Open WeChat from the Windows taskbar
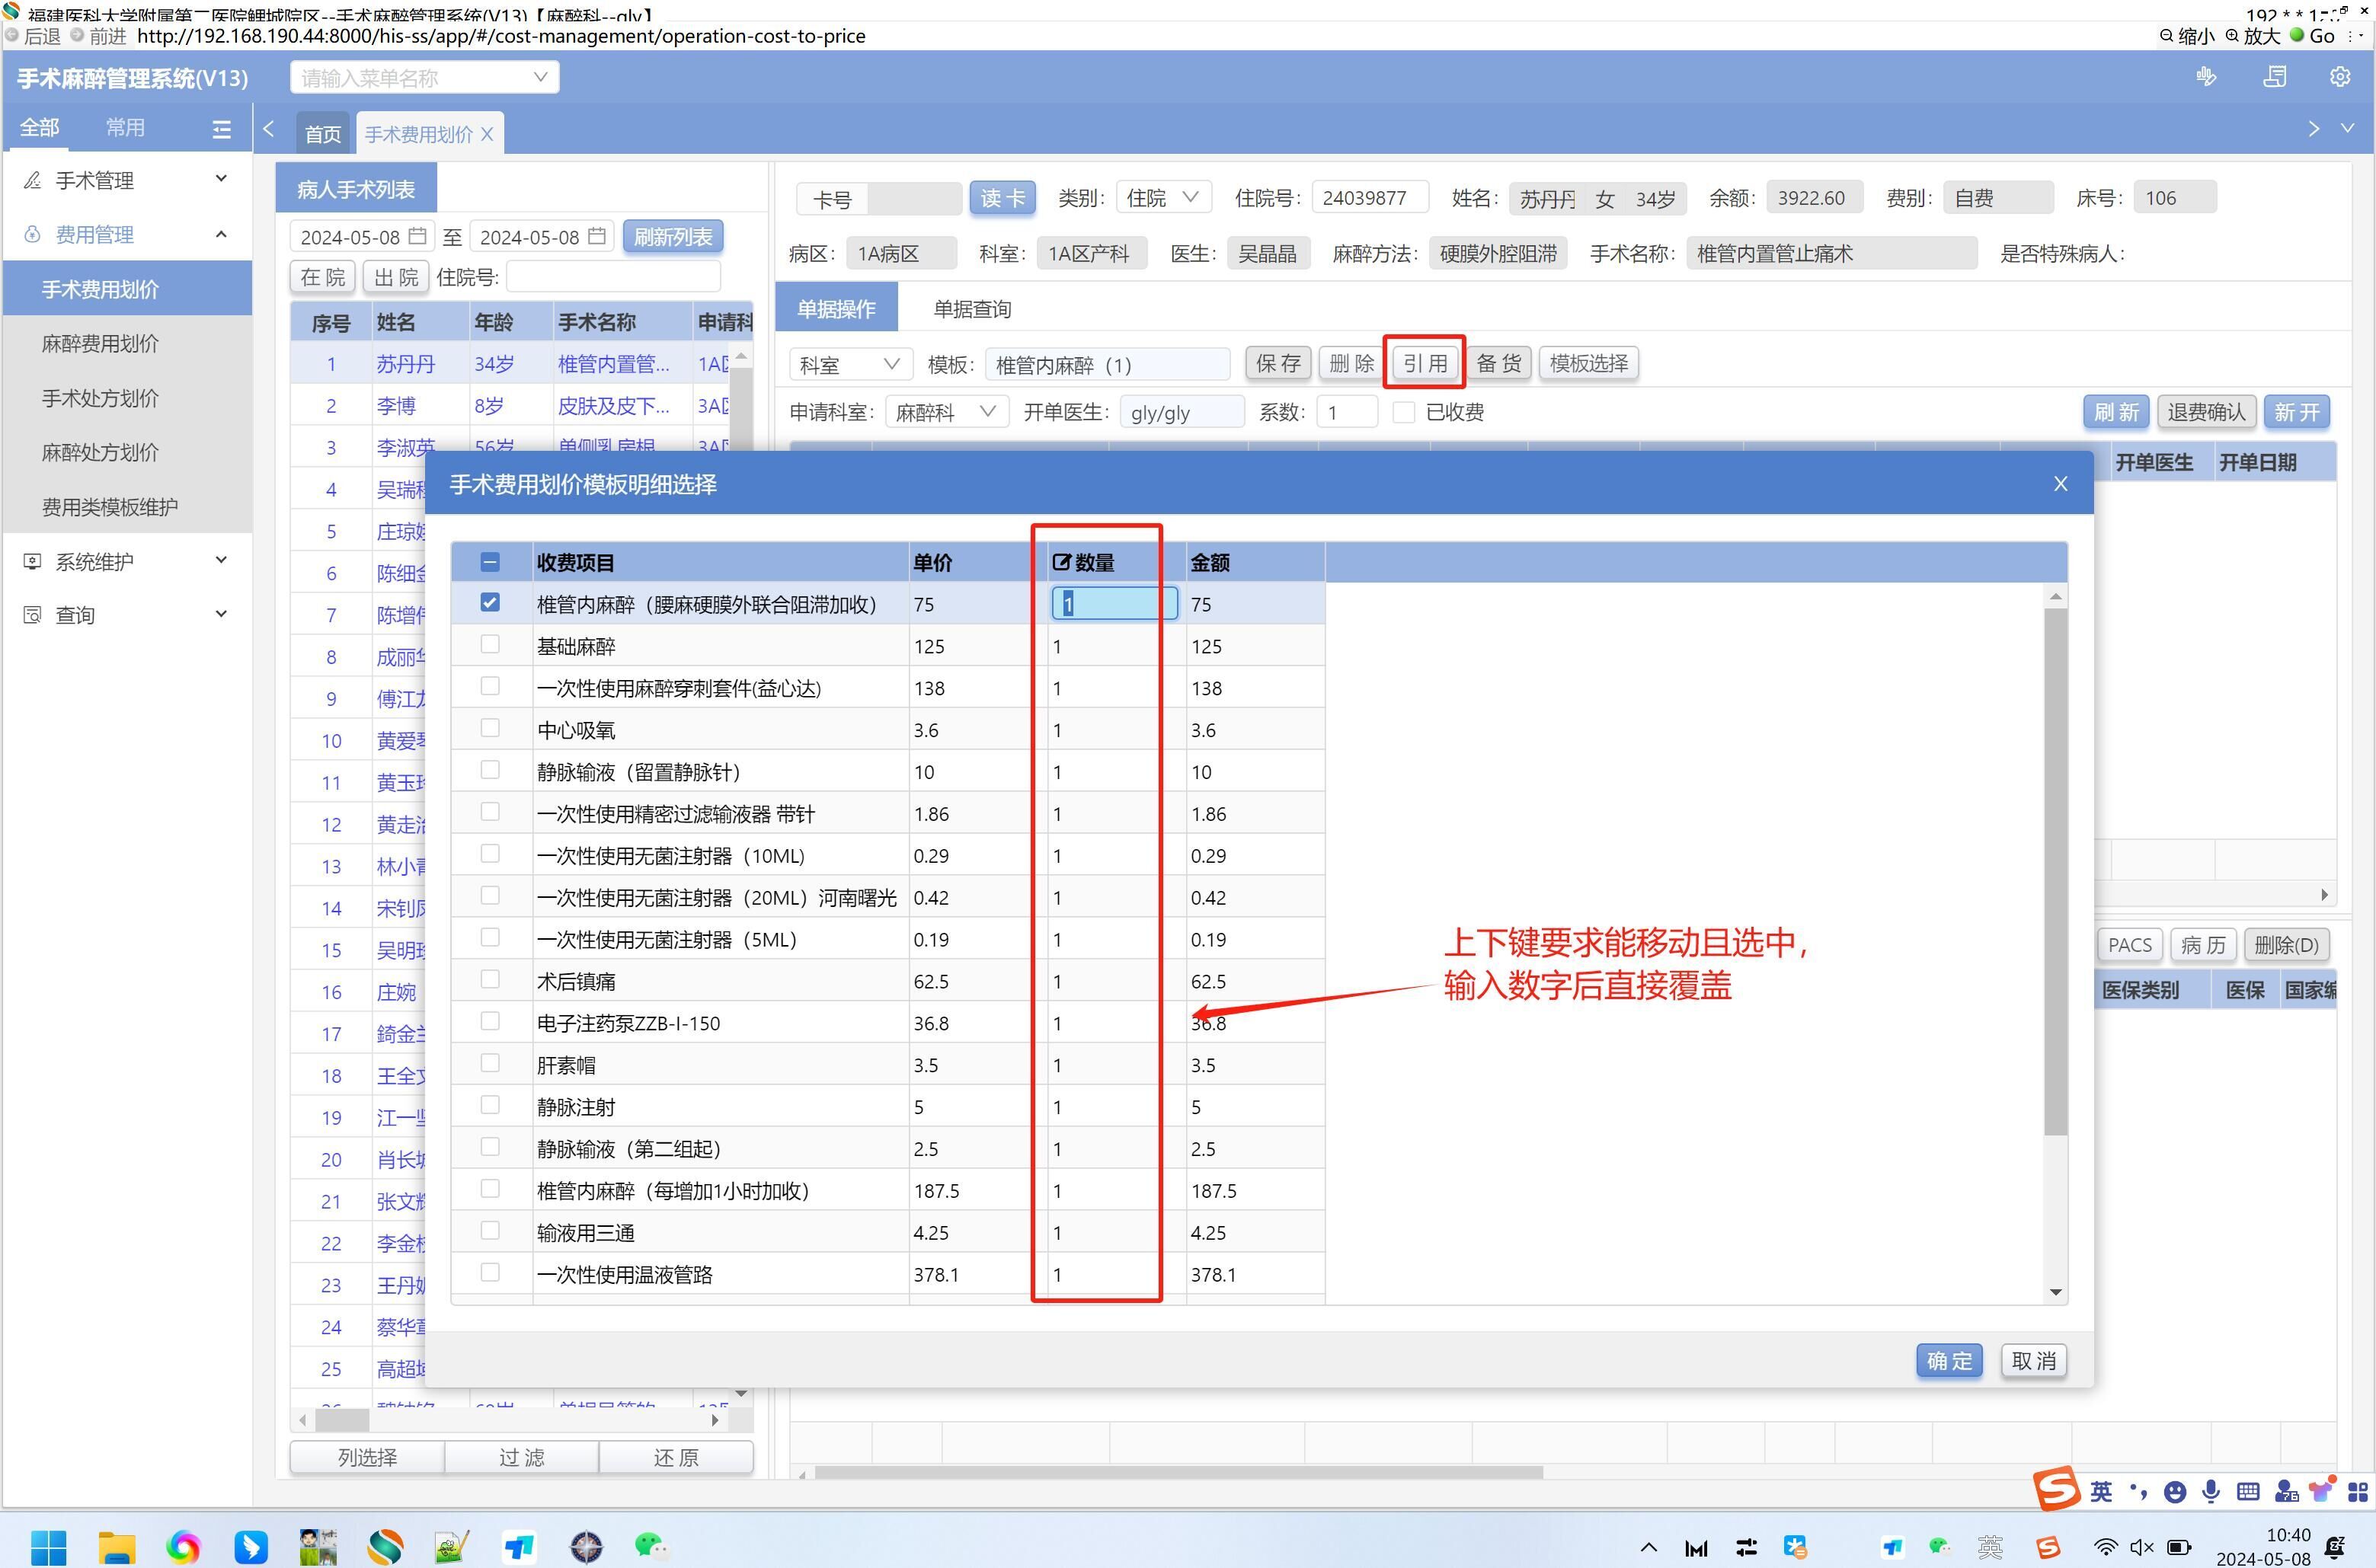The height and width of the screenshot is (1568, 2376). tap(651, 1546)
